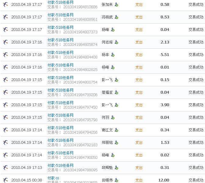Open the 付款-518任务网 link for the 3.90 payment

click(x=60, y=103)
